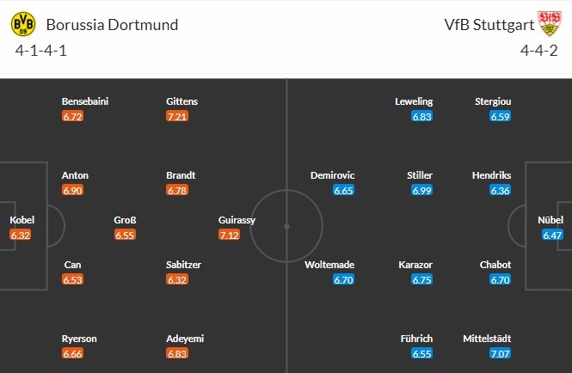The image size is (572, 373).
Task: Click the VfB Stuttgart club crest
Action: click(548, 23)
